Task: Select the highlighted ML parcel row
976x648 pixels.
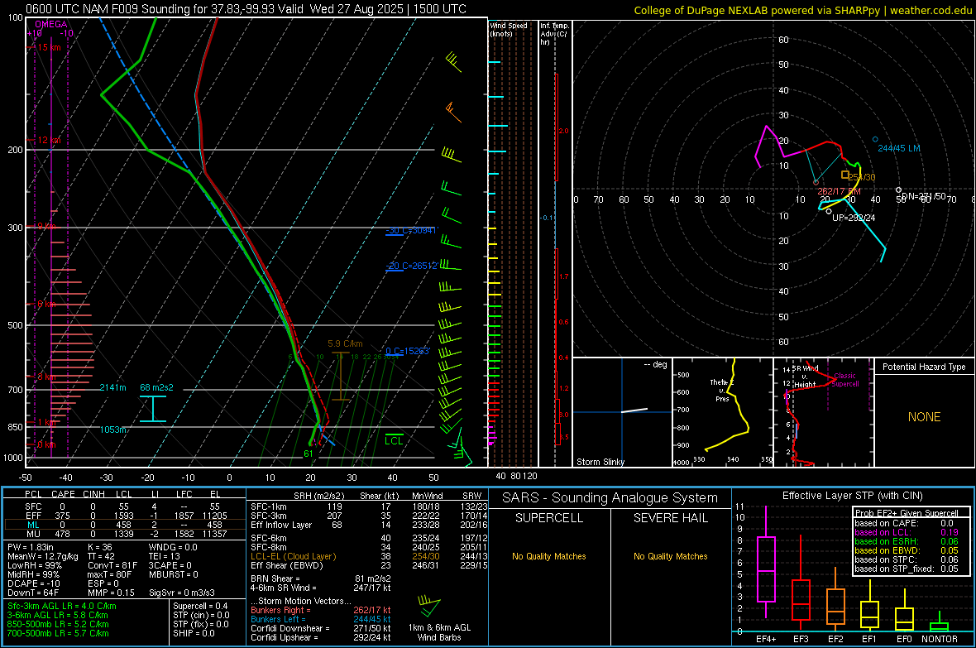Action: (125, 525)
